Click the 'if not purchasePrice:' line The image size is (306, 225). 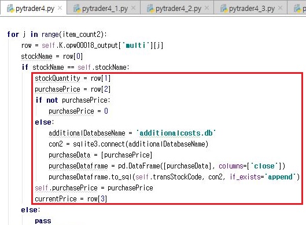click(x=73, y=100)
